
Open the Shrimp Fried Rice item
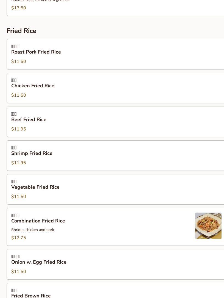pyautogui.click(x=32, y=154)
